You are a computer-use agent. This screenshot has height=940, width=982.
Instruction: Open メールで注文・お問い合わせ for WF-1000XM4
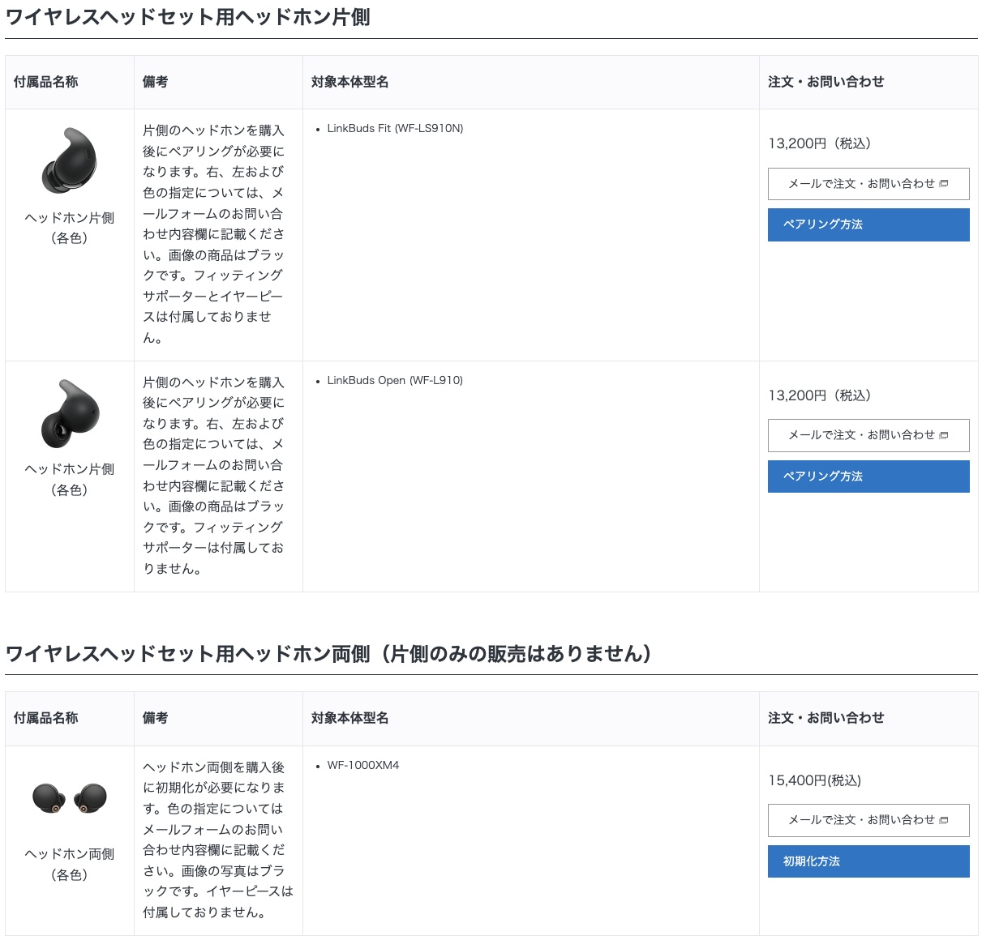coord(860,821)
